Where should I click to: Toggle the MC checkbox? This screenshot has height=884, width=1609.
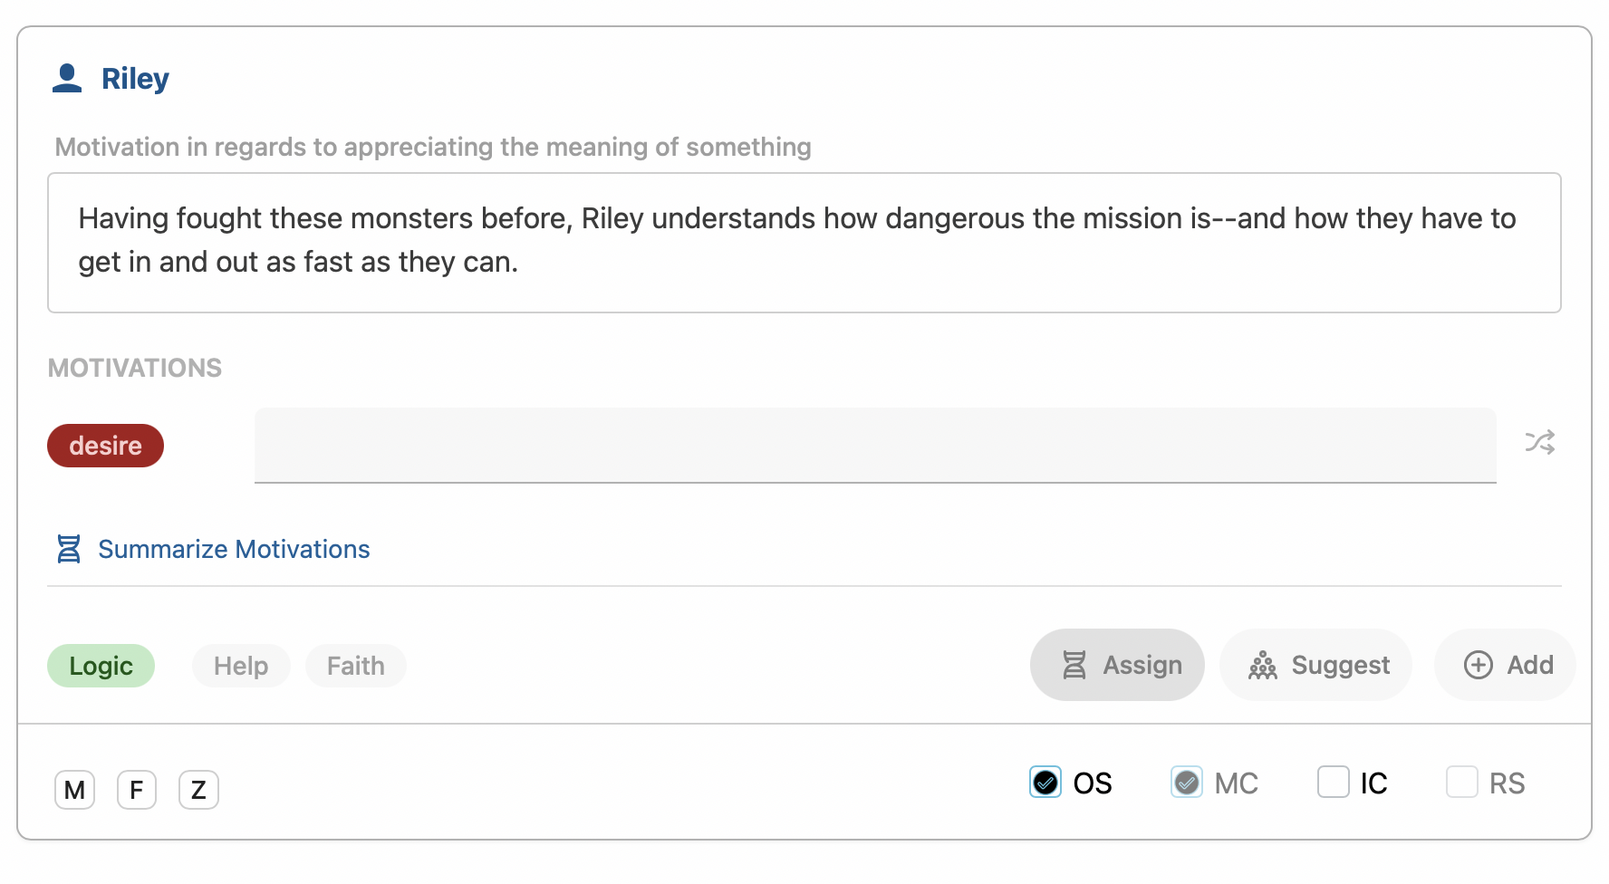pyautogui.click(x=1187, y=782)
